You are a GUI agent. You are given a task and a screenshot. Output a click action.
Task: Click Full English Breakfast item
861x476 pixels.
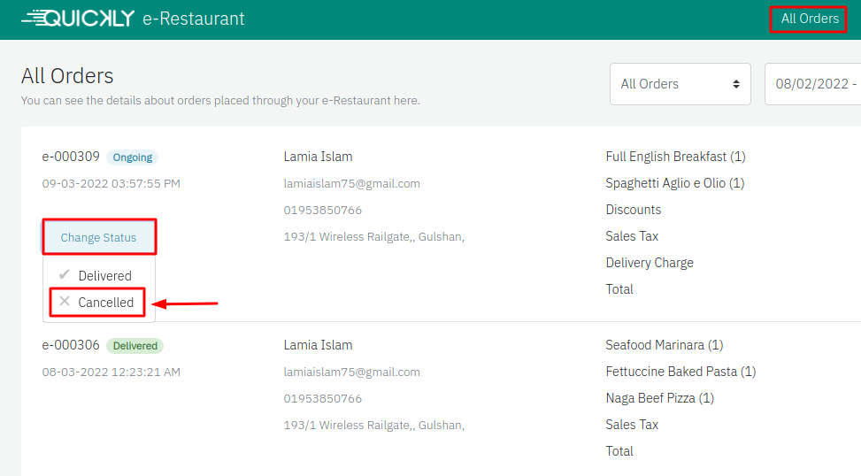(675, 157)
